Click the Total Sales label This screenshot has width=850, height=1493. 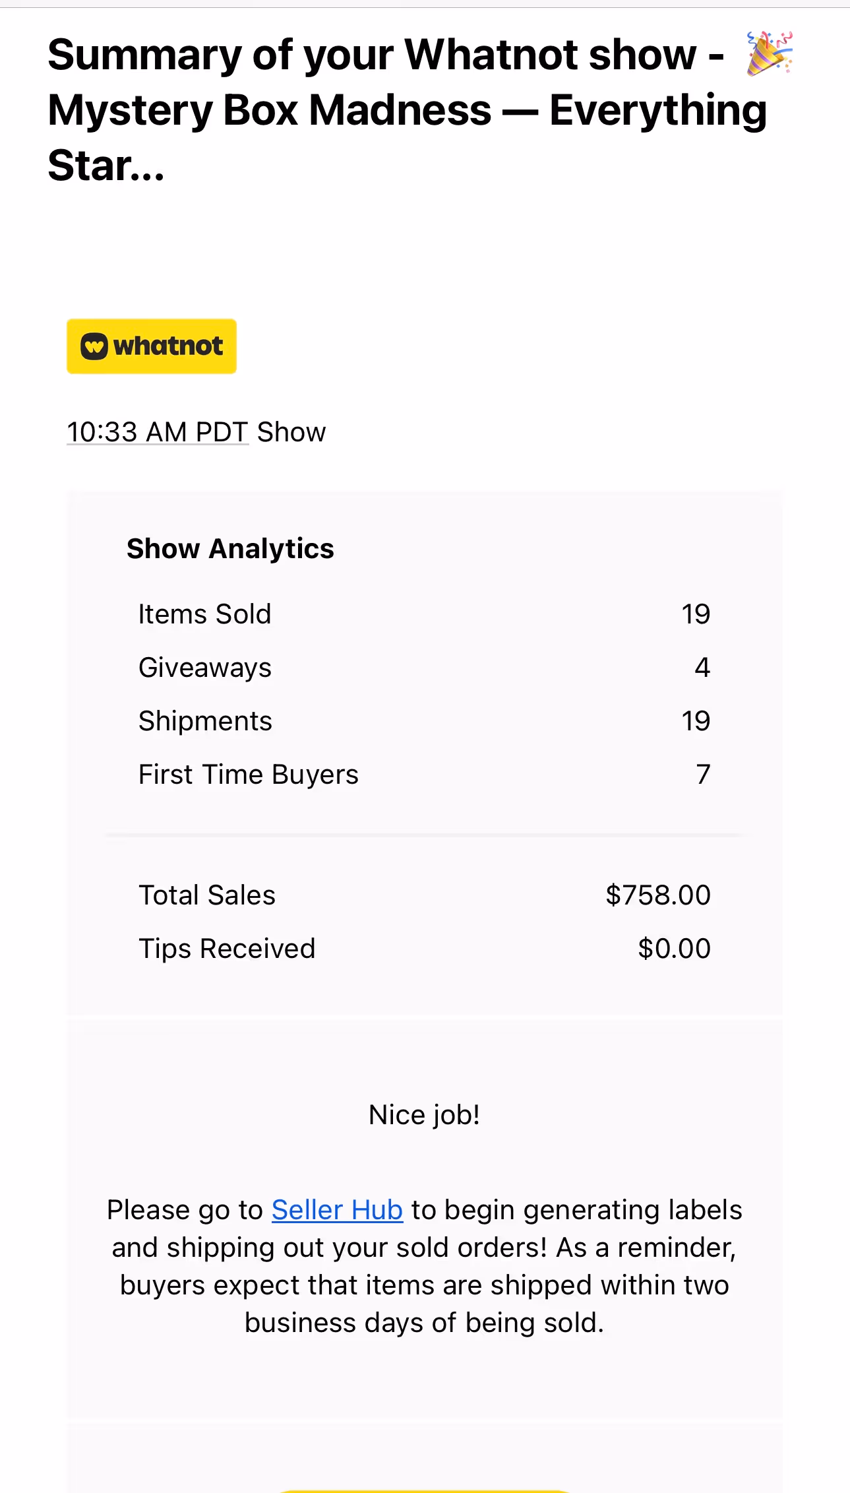click(x=207, y=895)
